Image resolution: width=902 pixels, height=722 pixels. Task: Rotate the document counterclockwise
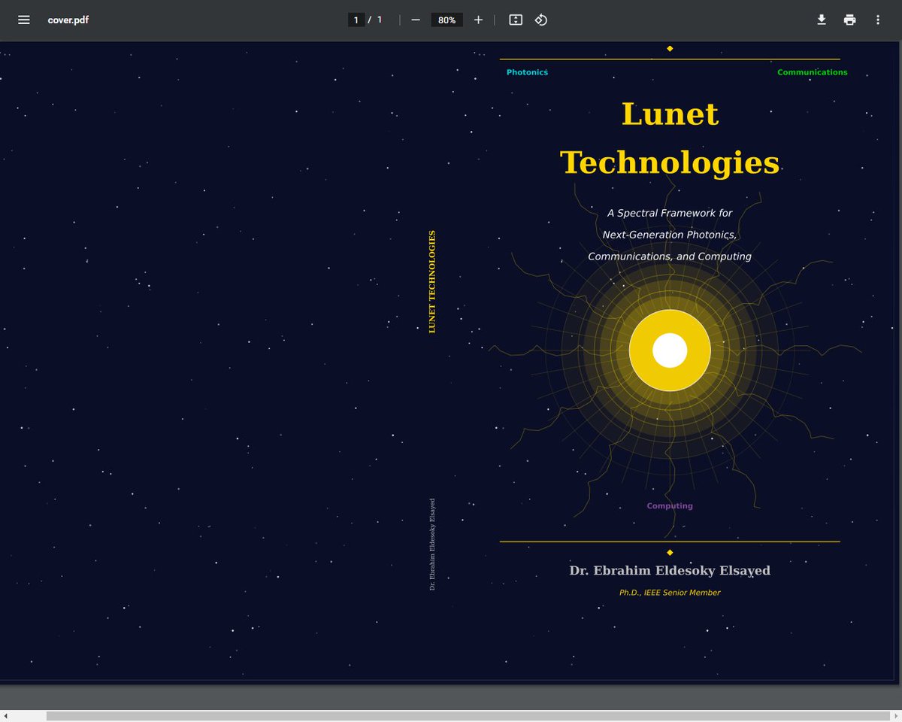(541, 20)
